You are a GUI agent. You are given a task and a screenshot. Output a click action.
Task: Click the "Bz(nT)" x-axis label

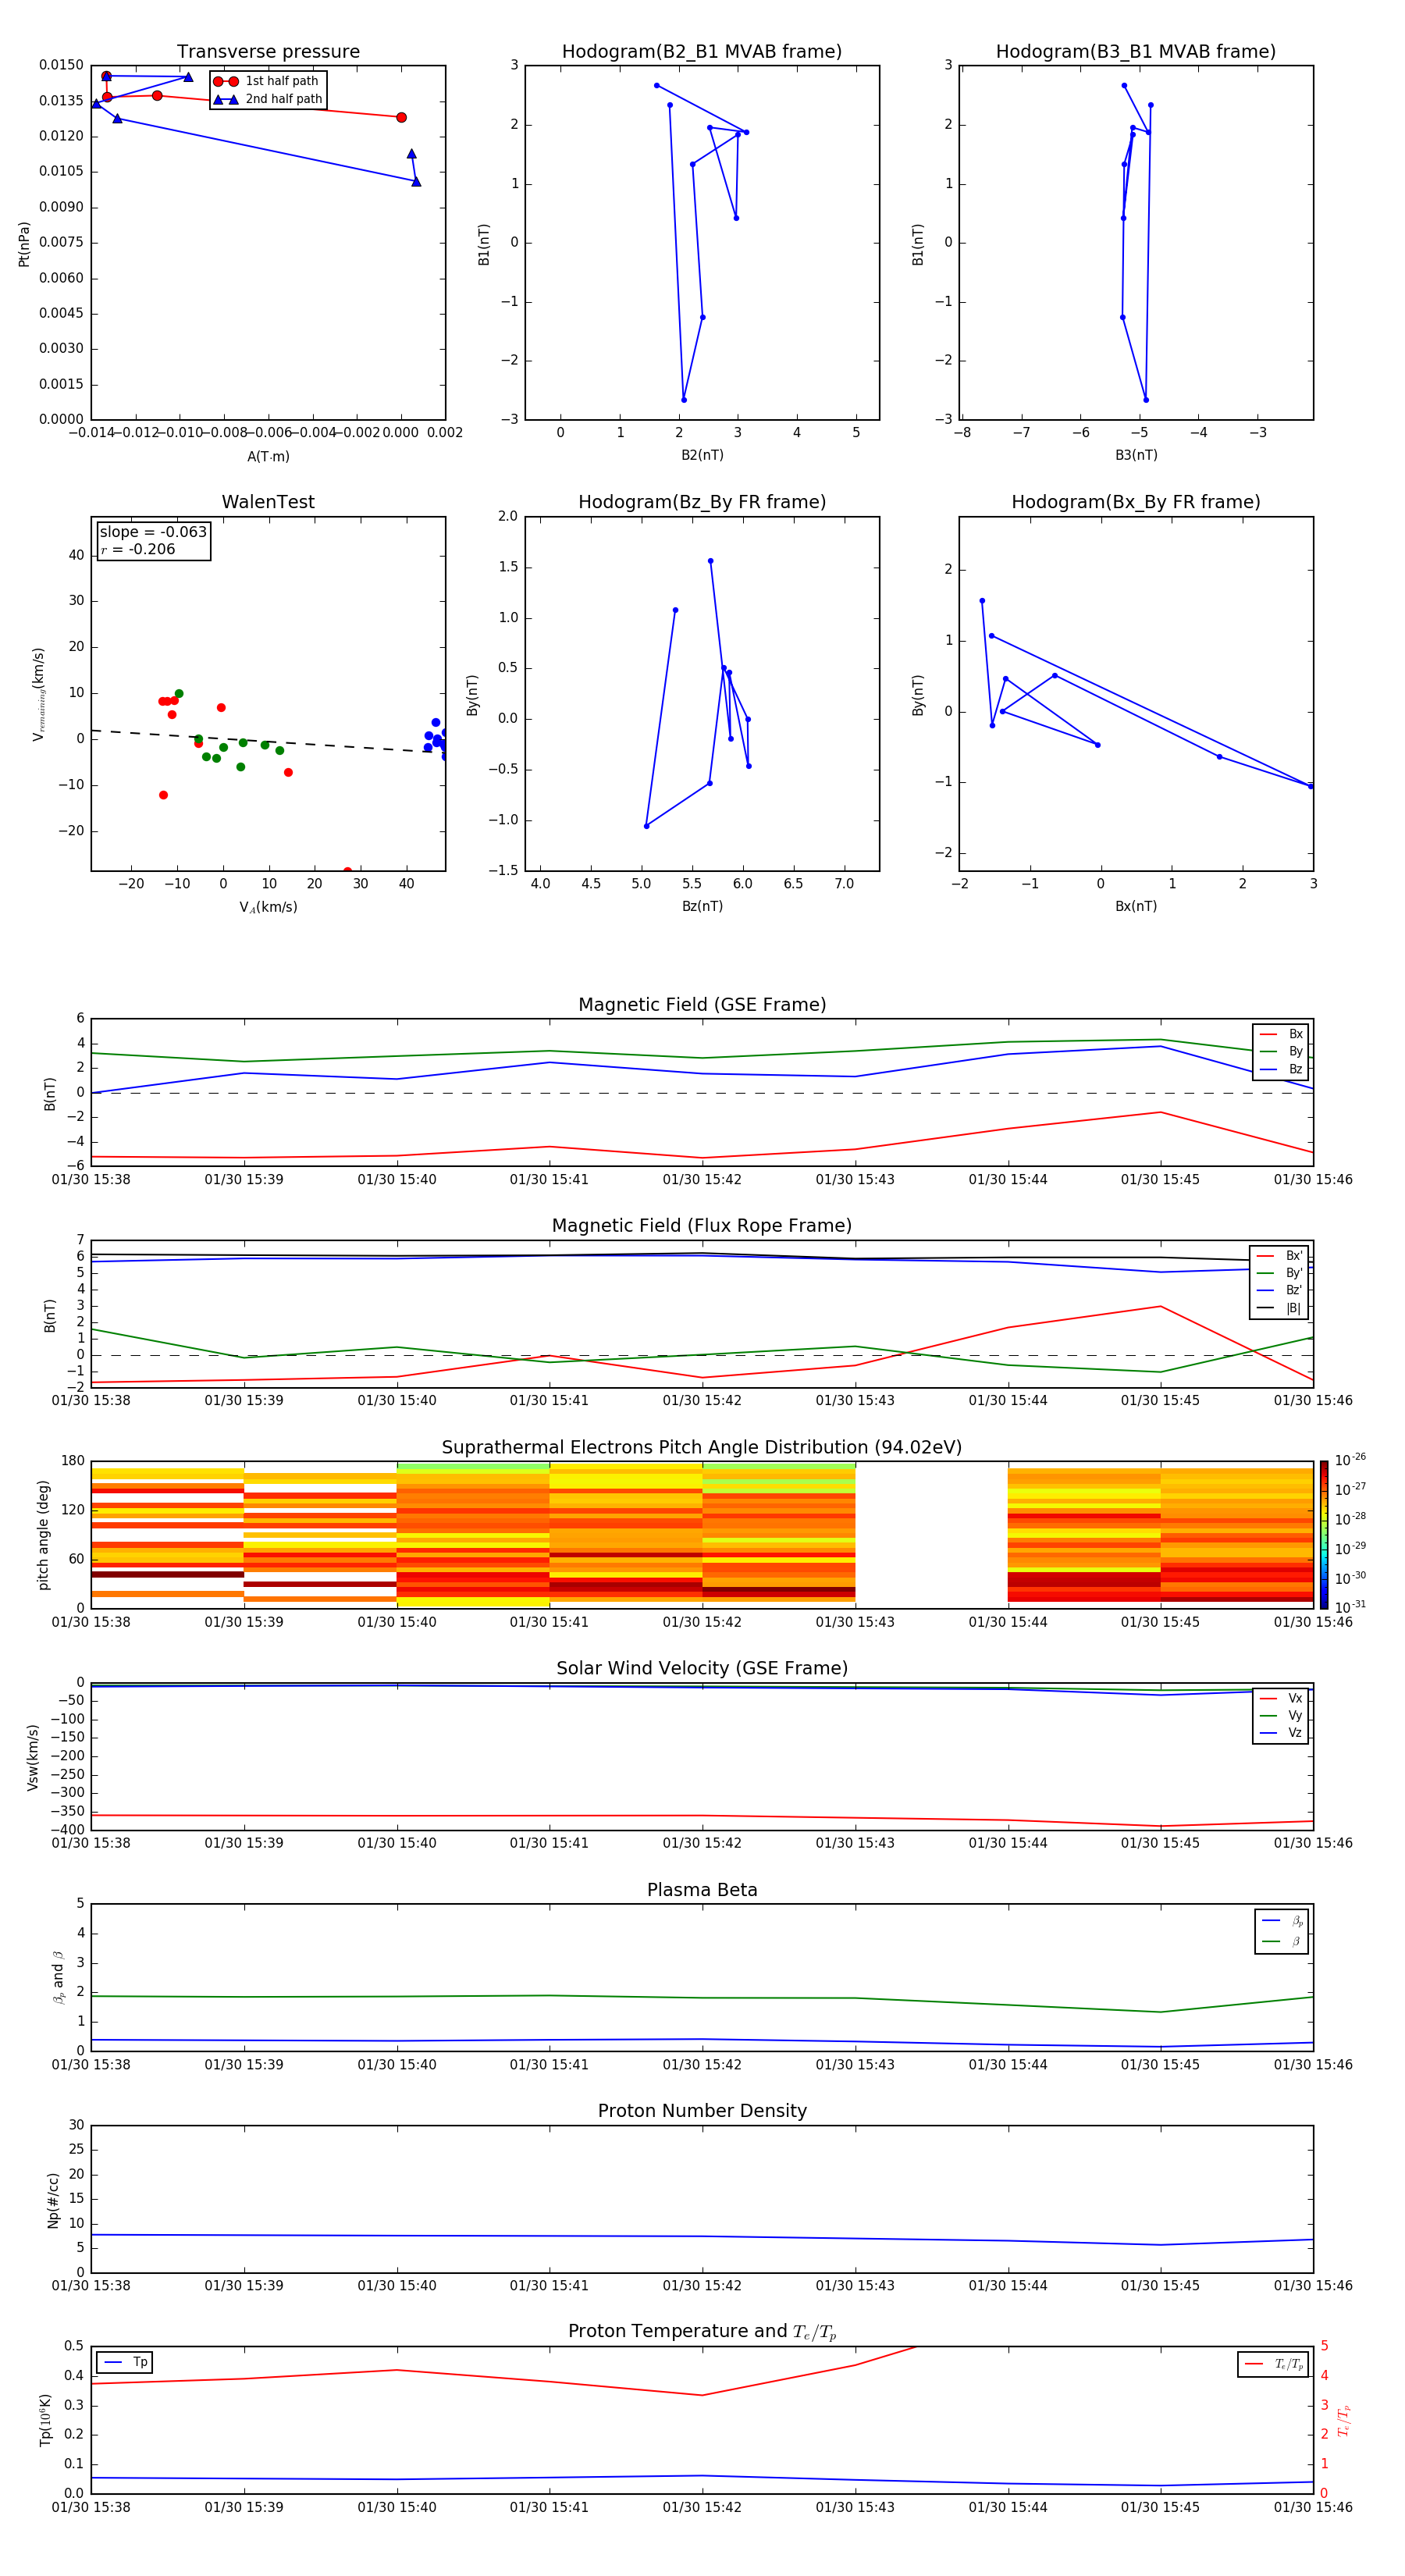point(702,906)
